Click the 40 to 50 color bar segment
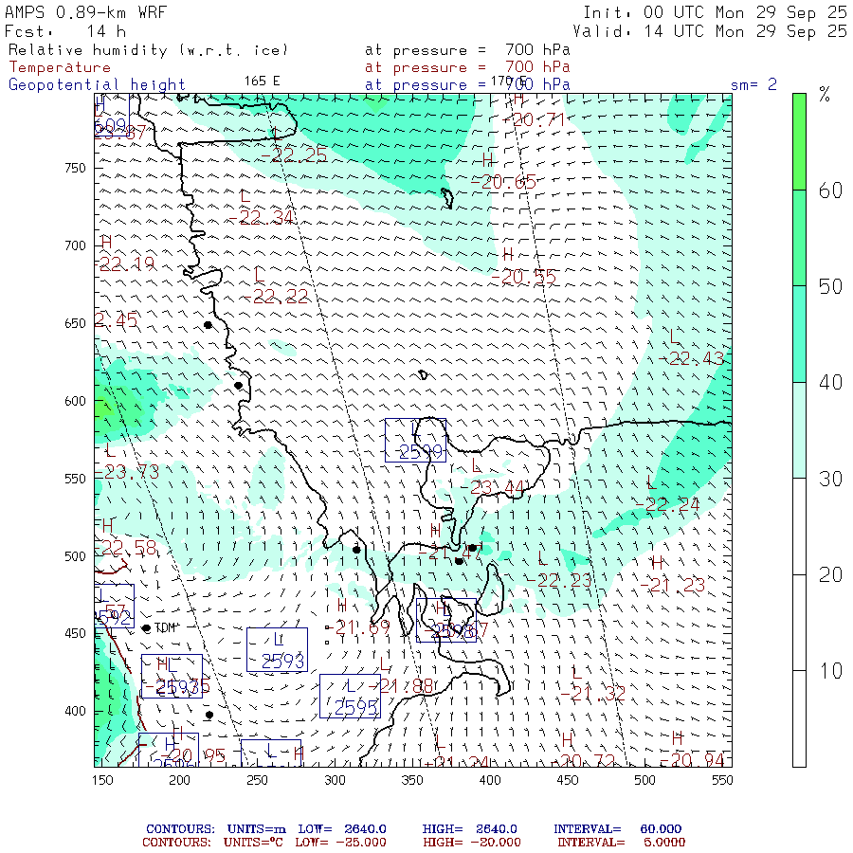Image resolution: width=853 pixels, height=853 pixels. pos(799,334)
